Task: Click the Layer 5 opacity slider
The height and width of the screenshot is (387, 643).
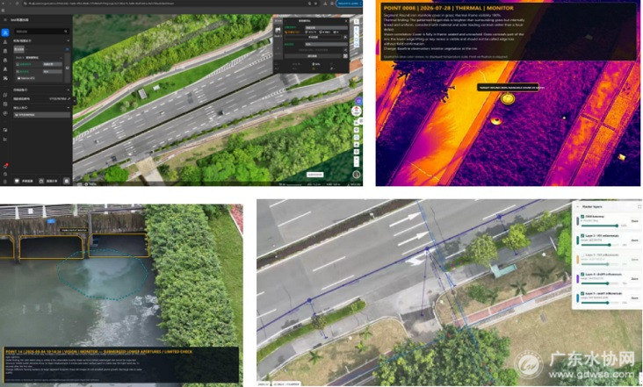Action: (600, 303)
